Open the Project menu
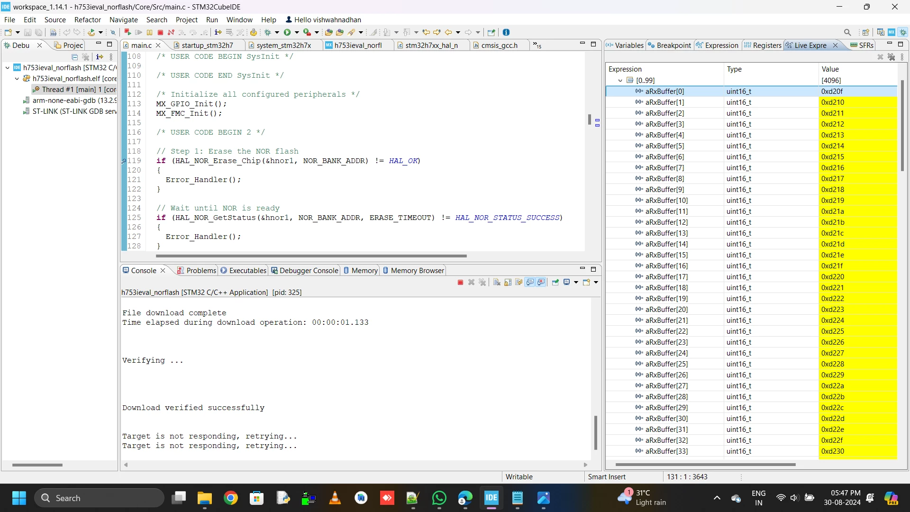The width and height of the screenshot is (910, 512). 187,19
